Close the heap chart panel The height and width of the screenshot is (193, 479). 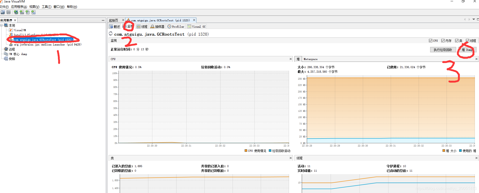pos(476,59)
